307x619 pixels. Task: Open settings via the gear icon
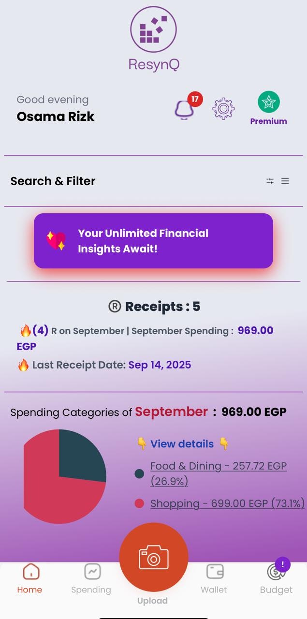(223, 108)
